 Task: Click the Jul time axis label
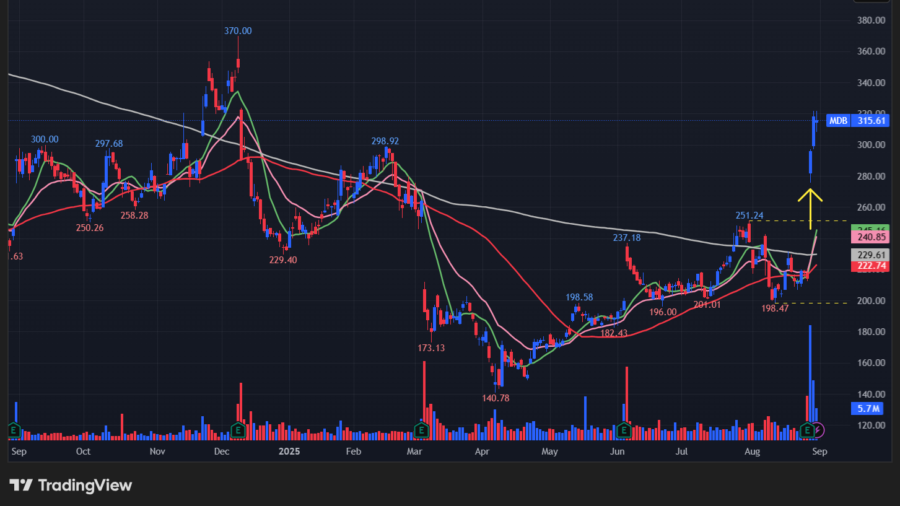point(682,451)
